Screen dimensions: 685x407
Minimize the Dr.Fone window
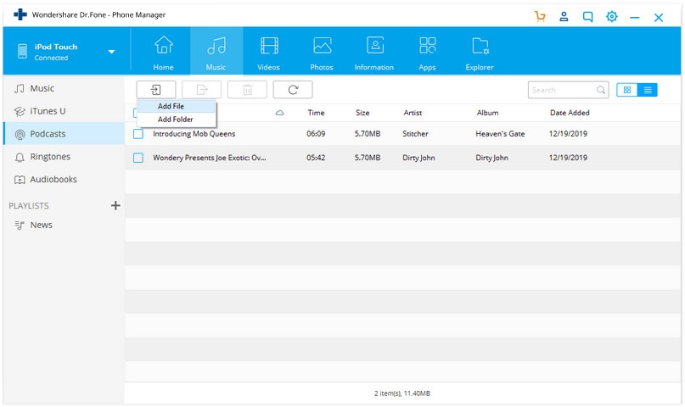click(635, 18)
